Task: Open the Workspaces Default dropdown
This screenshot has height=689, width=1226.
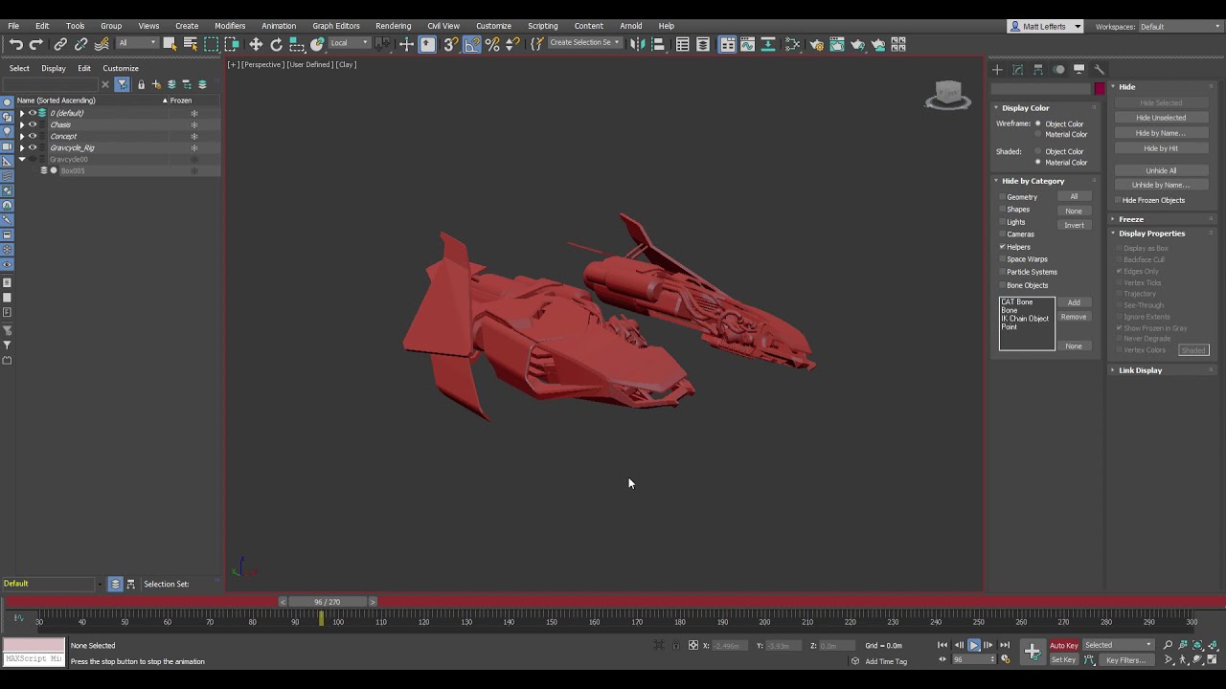Action: [1178, 27]
